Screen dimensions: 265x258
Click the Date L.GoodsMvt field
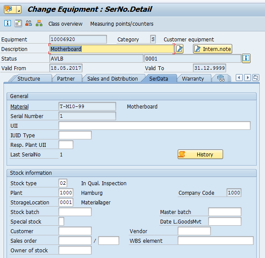click(x=225, y=221)
